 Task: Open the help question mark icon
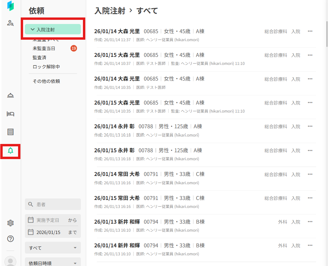pos(10,239)
